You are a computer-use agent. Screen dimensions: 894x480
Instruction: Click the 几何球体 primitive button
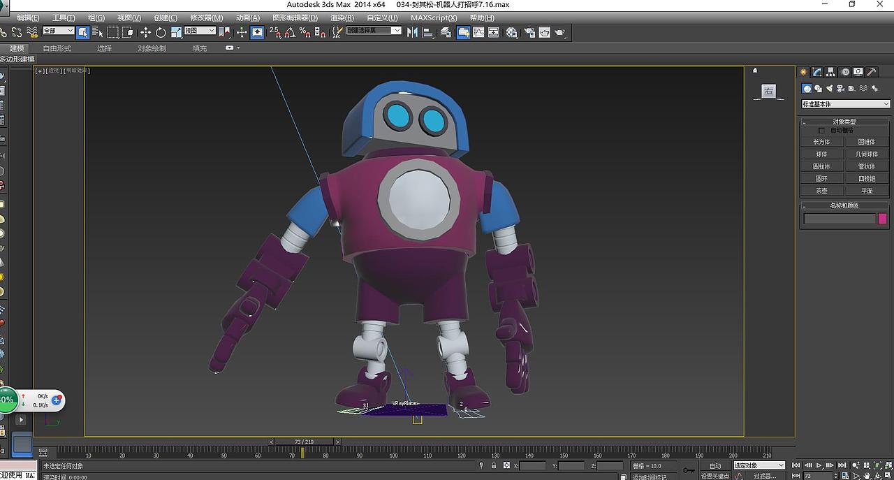tap(867, 154)
